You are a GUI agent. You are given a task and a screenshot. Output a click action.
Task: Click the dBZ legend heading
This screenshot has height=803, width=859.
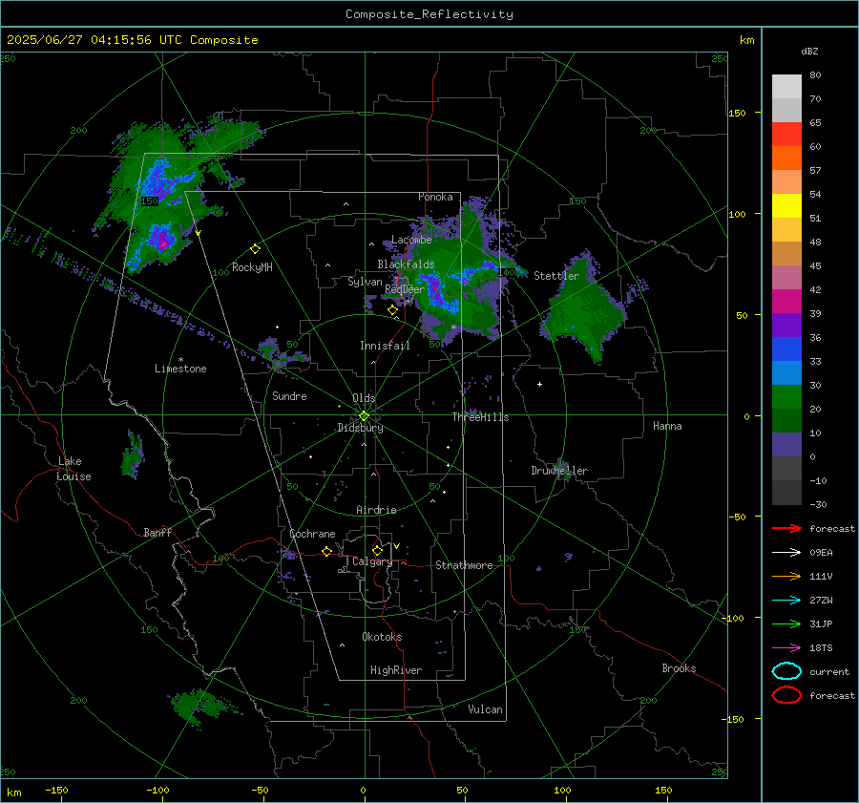[x=809, y=51]
